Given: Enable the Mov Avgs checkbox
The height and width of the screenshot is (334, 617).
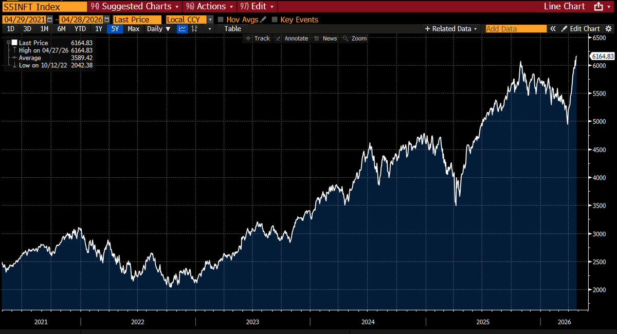Looking at the screenshot, I should coord(221,20).
